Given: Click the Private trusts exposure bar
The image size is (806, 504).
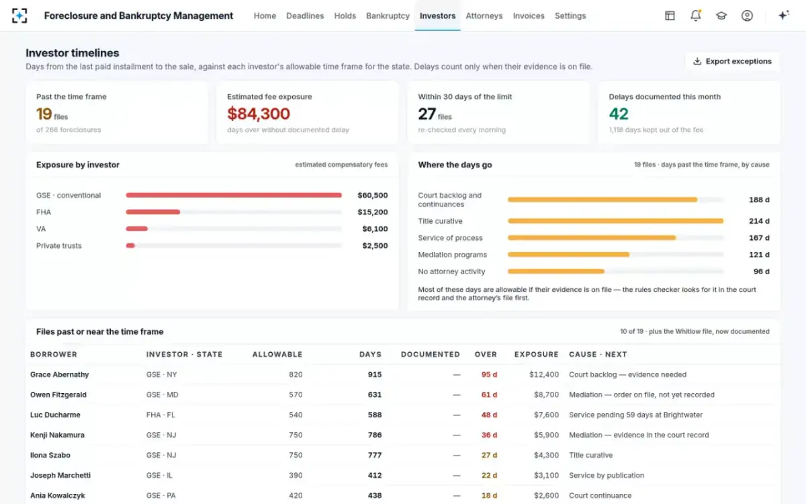Looking at the screenshot, I should (x=234, y=246).
